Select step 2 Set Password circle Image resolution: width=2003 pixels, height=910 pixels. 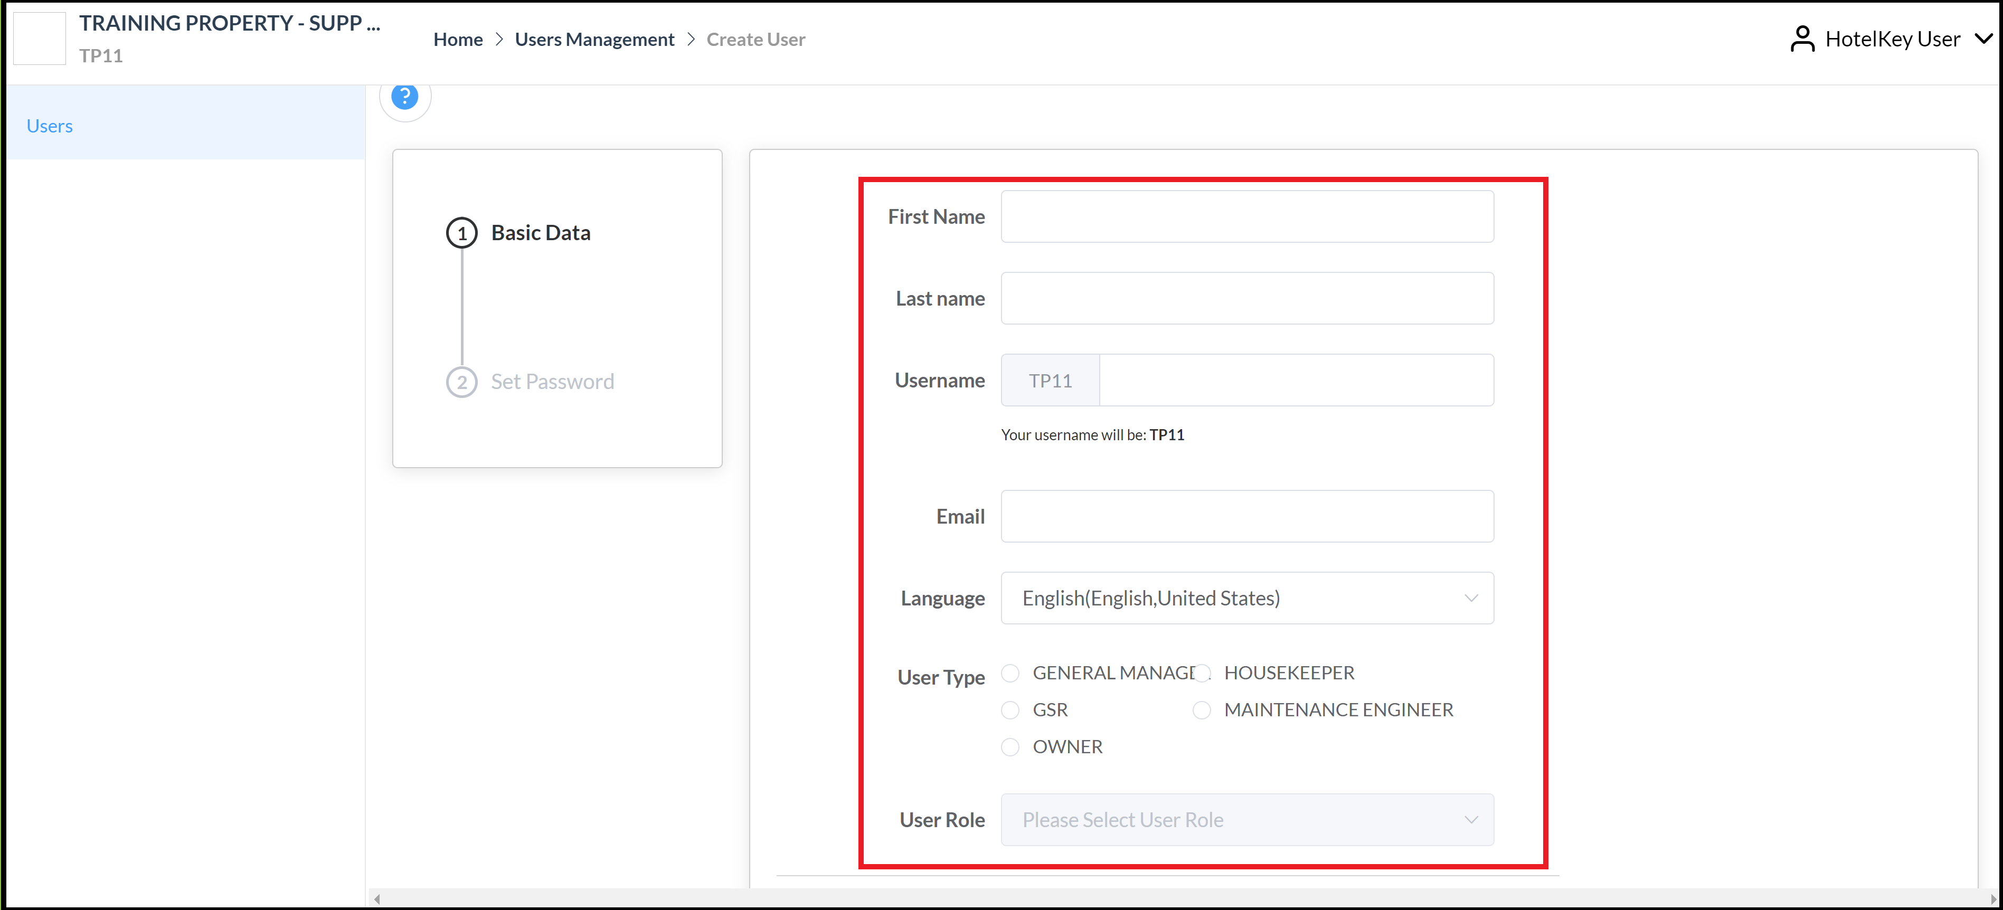point(462,382)
